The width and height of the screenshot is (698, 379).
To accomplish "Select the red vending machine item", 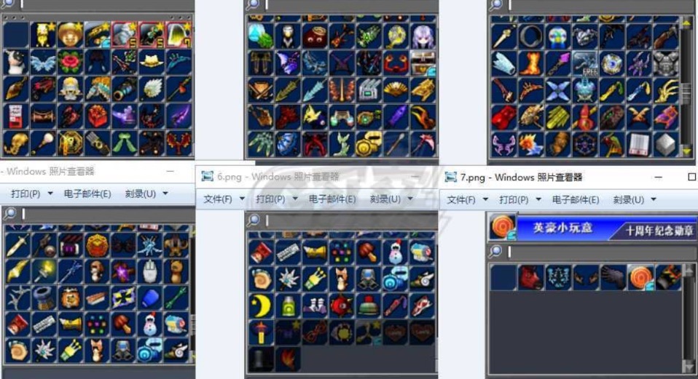I will (x=16, y=116).
